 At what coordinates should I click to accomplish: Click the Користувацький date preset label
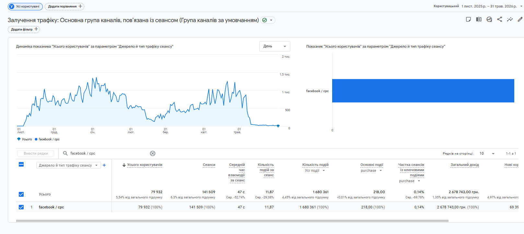pos(446,6)
